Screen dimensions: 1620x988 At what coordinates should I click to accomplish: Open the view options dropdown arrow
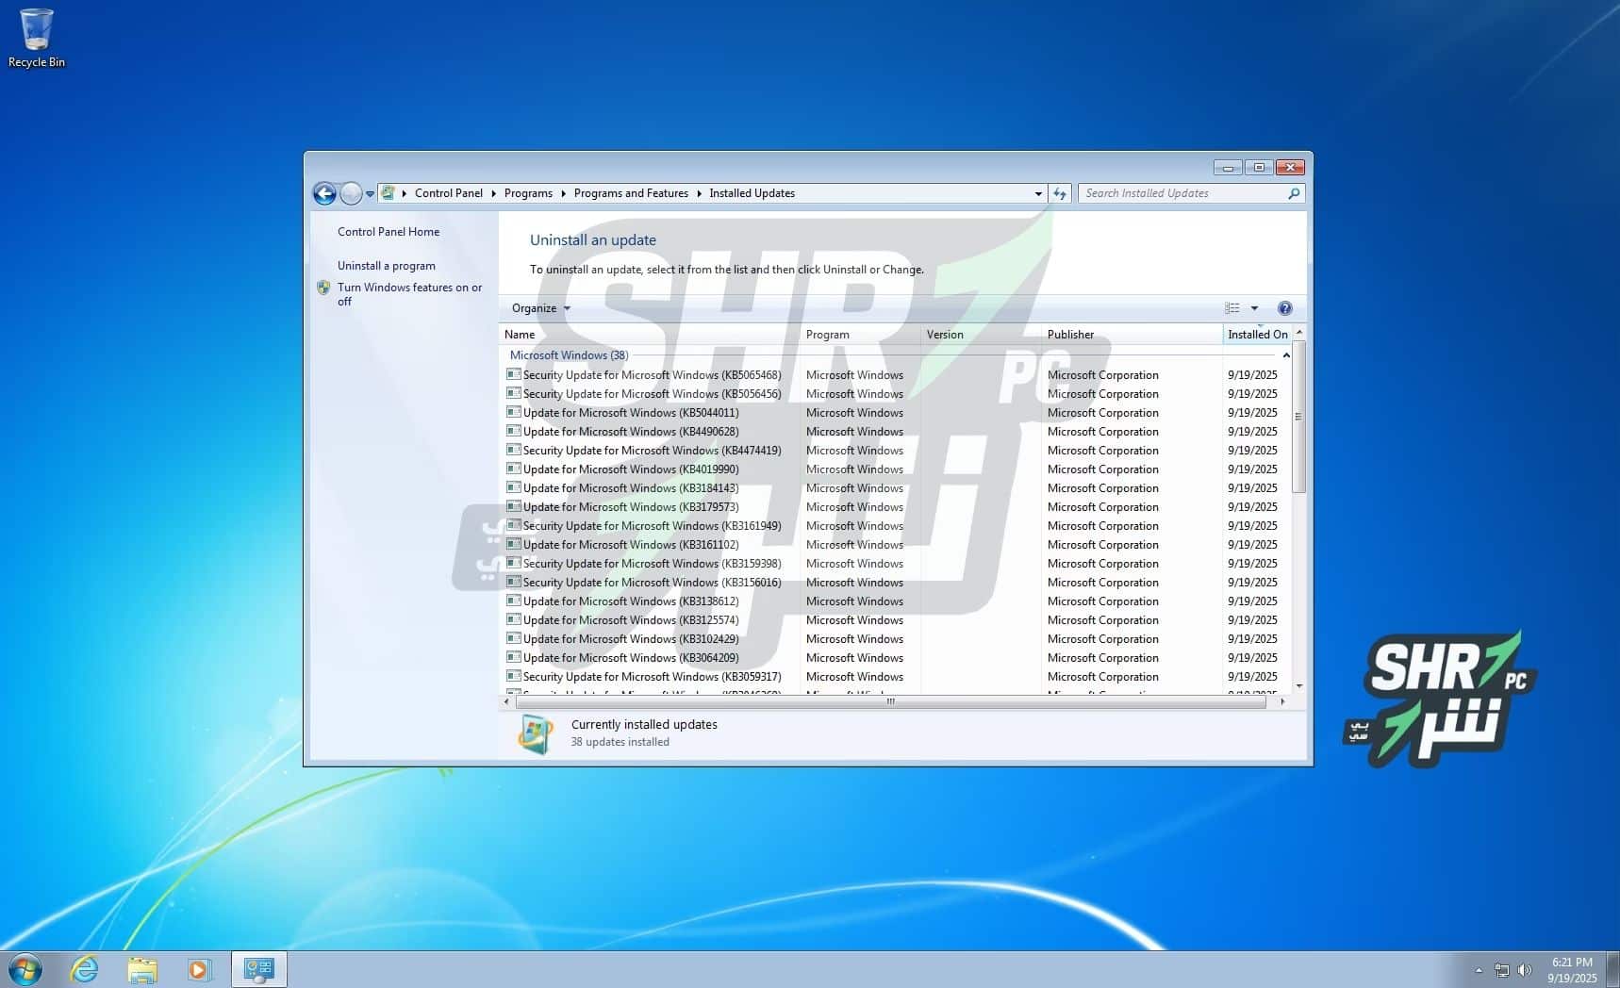[x=1254, y=308]
